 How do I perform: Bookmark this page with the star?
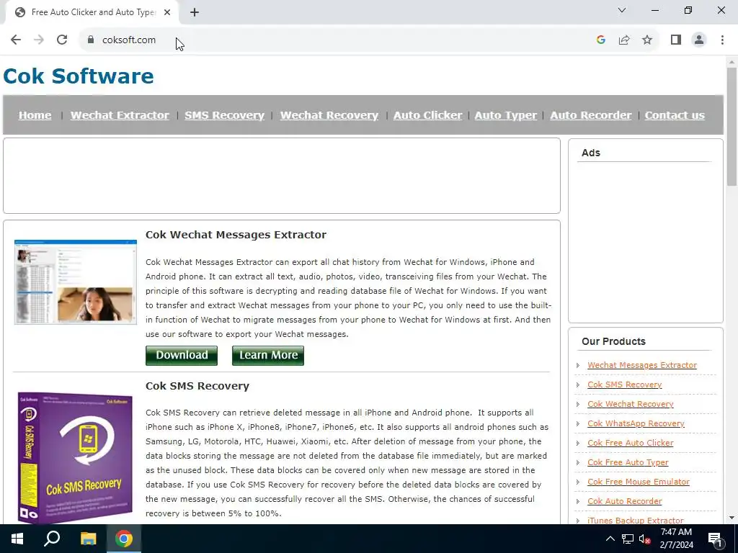[647, 40]
